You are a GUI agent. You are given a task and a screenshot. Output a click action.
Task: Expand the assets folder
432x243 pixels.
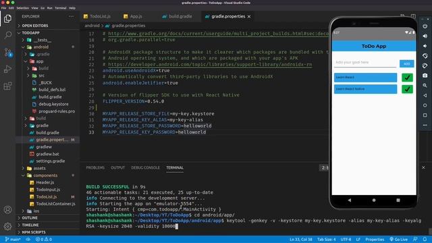click(39, 168)
